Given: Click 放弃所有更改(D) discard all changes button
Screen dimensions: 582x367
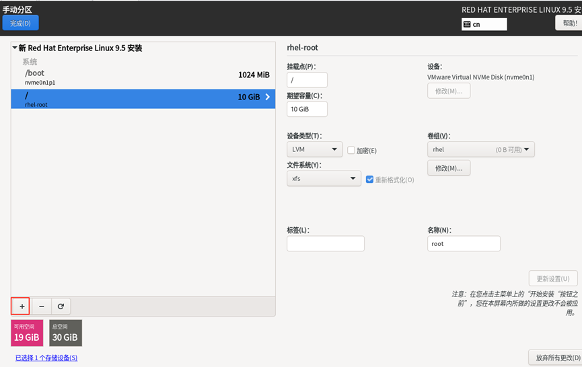Looking at the screenshot, I should (x=556, y=358).
